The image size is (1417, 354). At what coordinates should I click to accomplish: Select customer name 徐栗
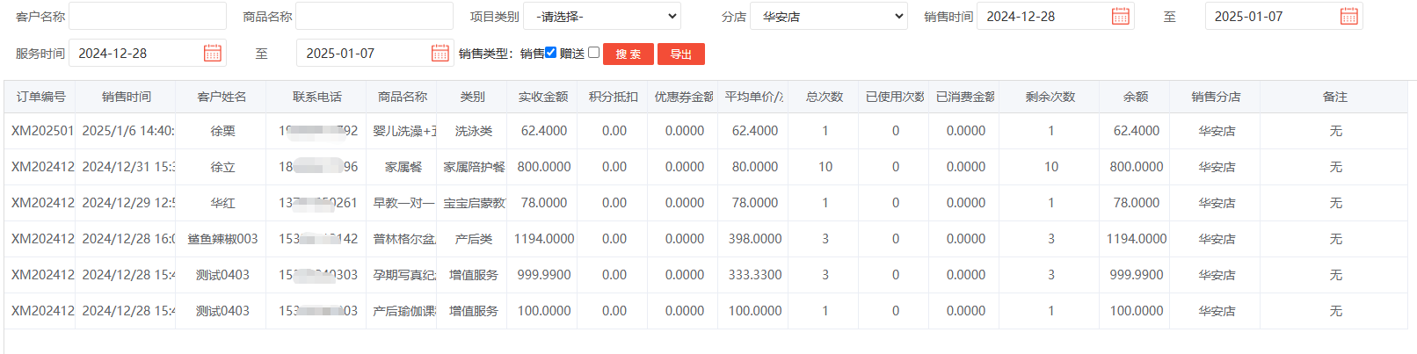222,131
